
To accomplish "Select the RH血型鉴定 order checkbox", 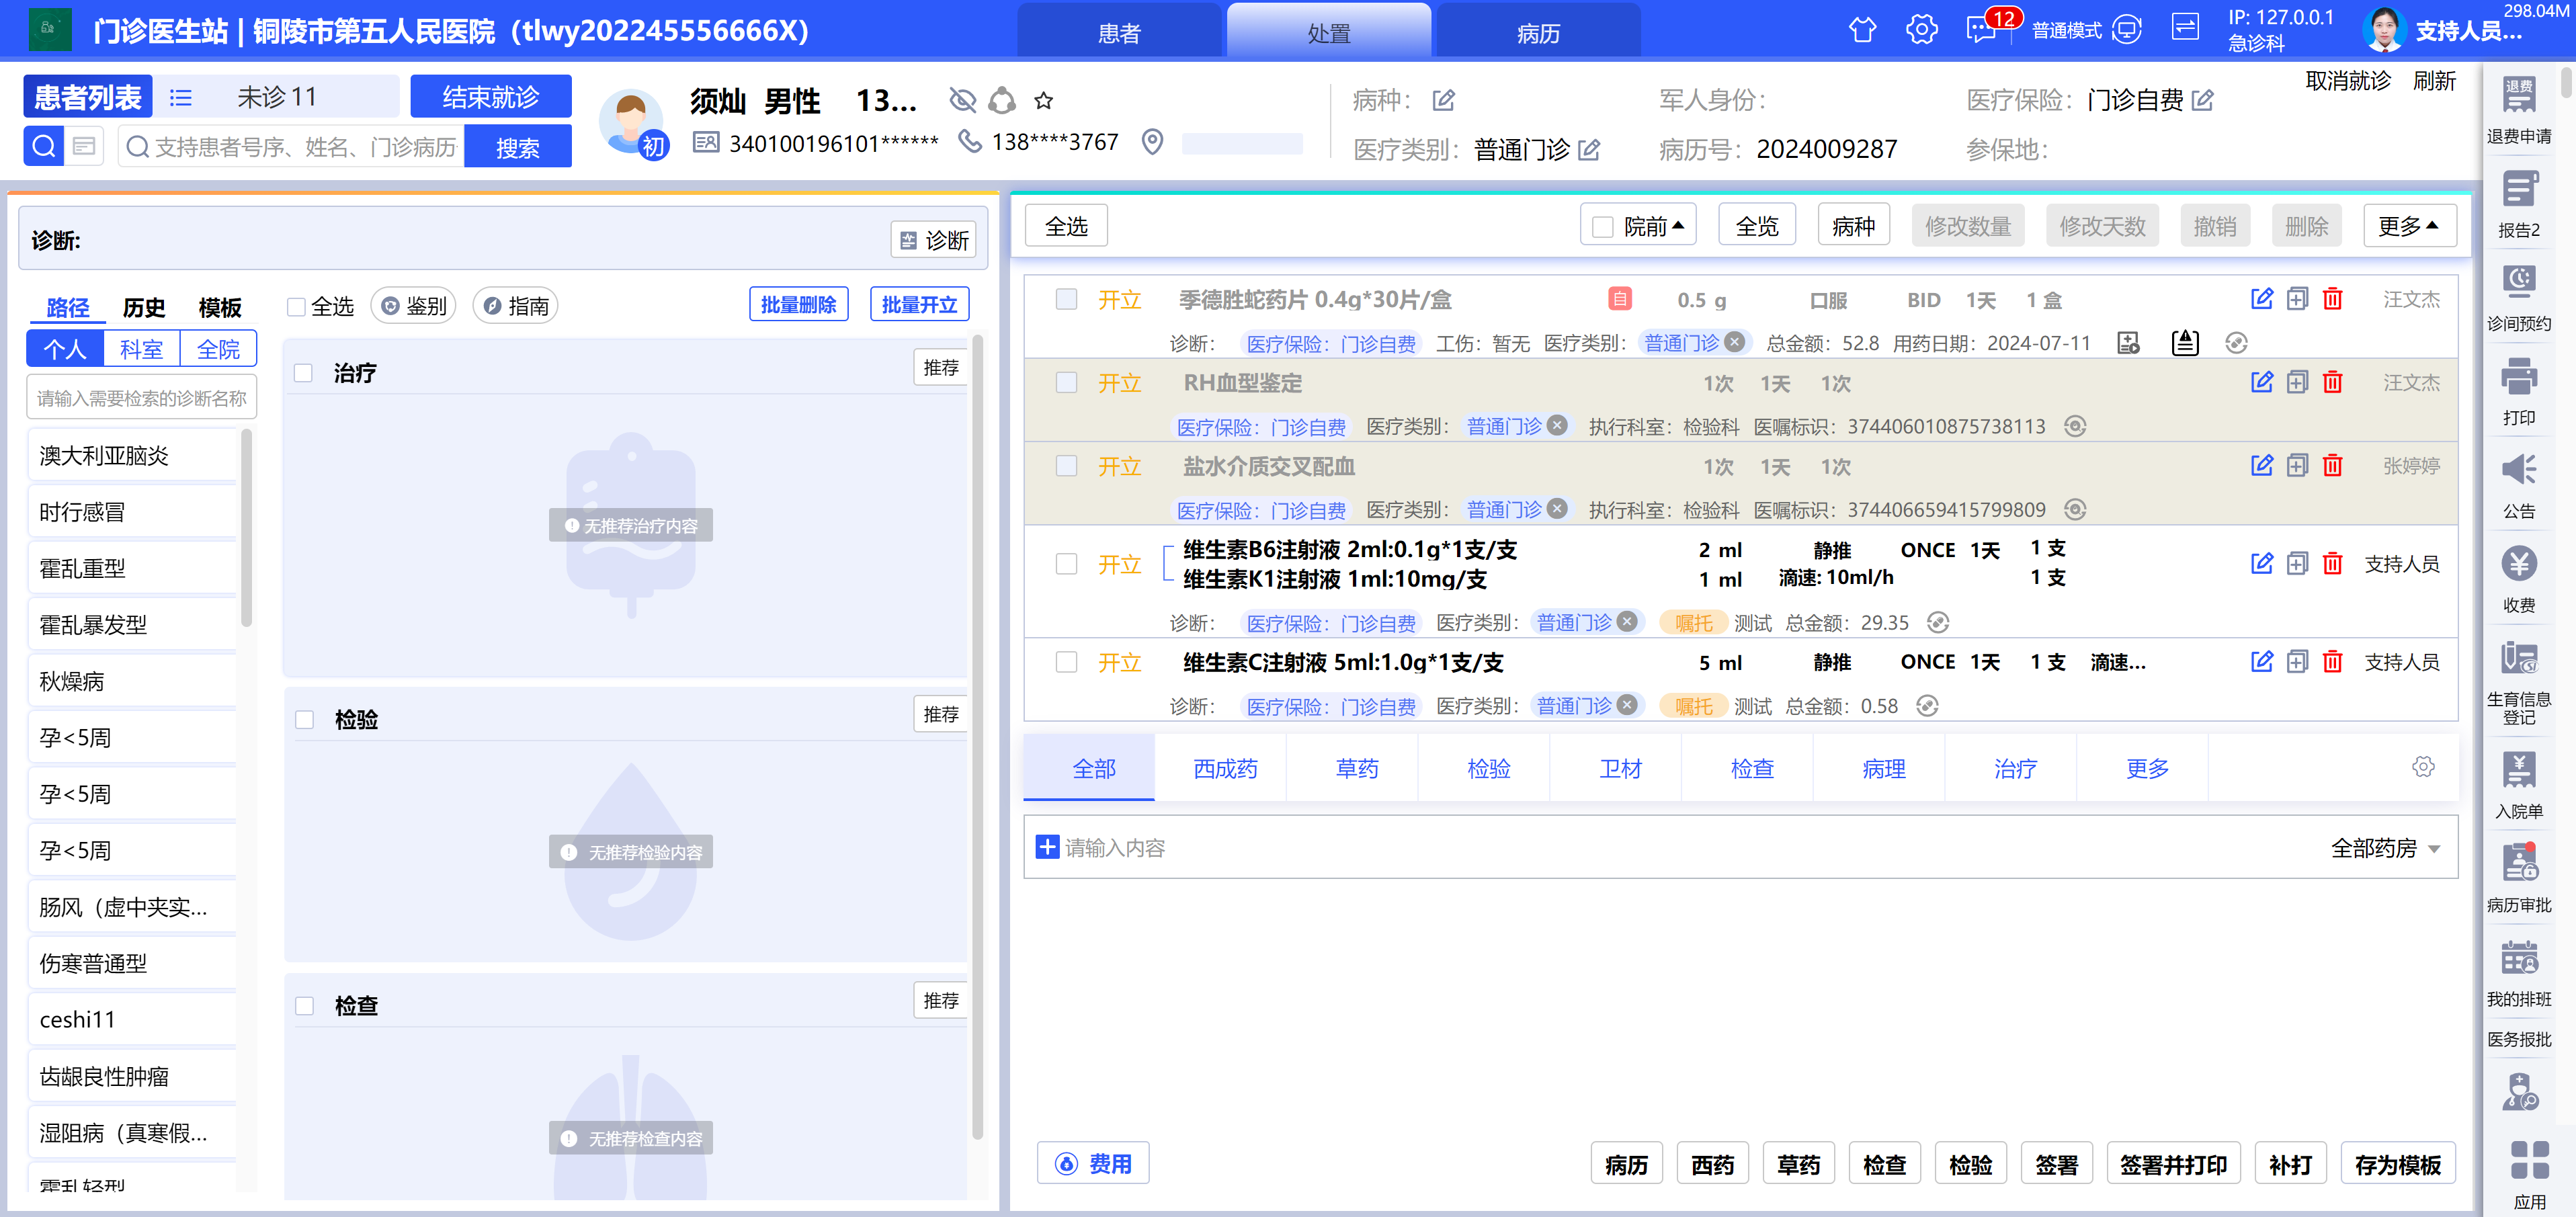I will coord(1067,382).
